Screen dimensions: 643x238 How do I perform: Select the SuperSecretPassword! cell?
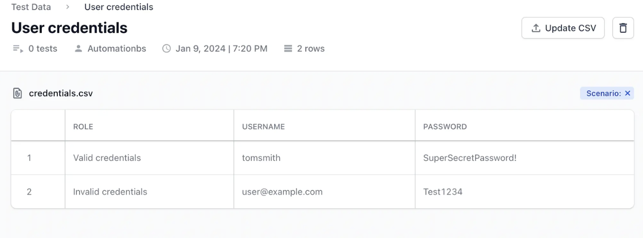point(469,158)
